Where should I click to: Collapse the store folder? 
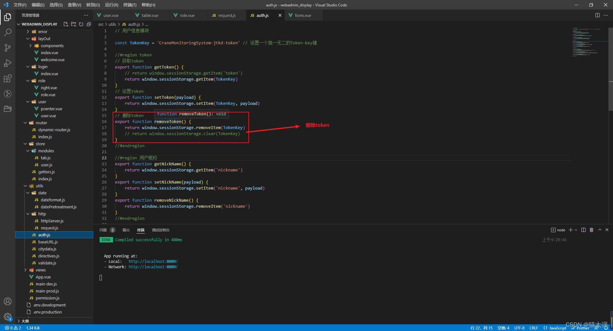25,144
